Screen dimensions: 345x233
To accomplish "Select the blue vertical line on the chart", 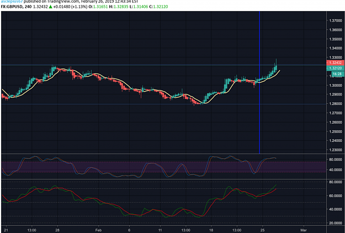I will click(259, 82).
